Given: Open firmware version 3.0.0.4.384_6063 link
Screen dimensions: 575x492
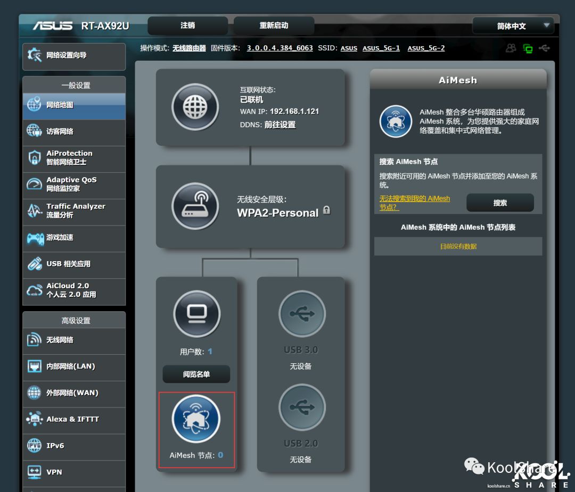Looking at the screenshot, I should 280,48.
